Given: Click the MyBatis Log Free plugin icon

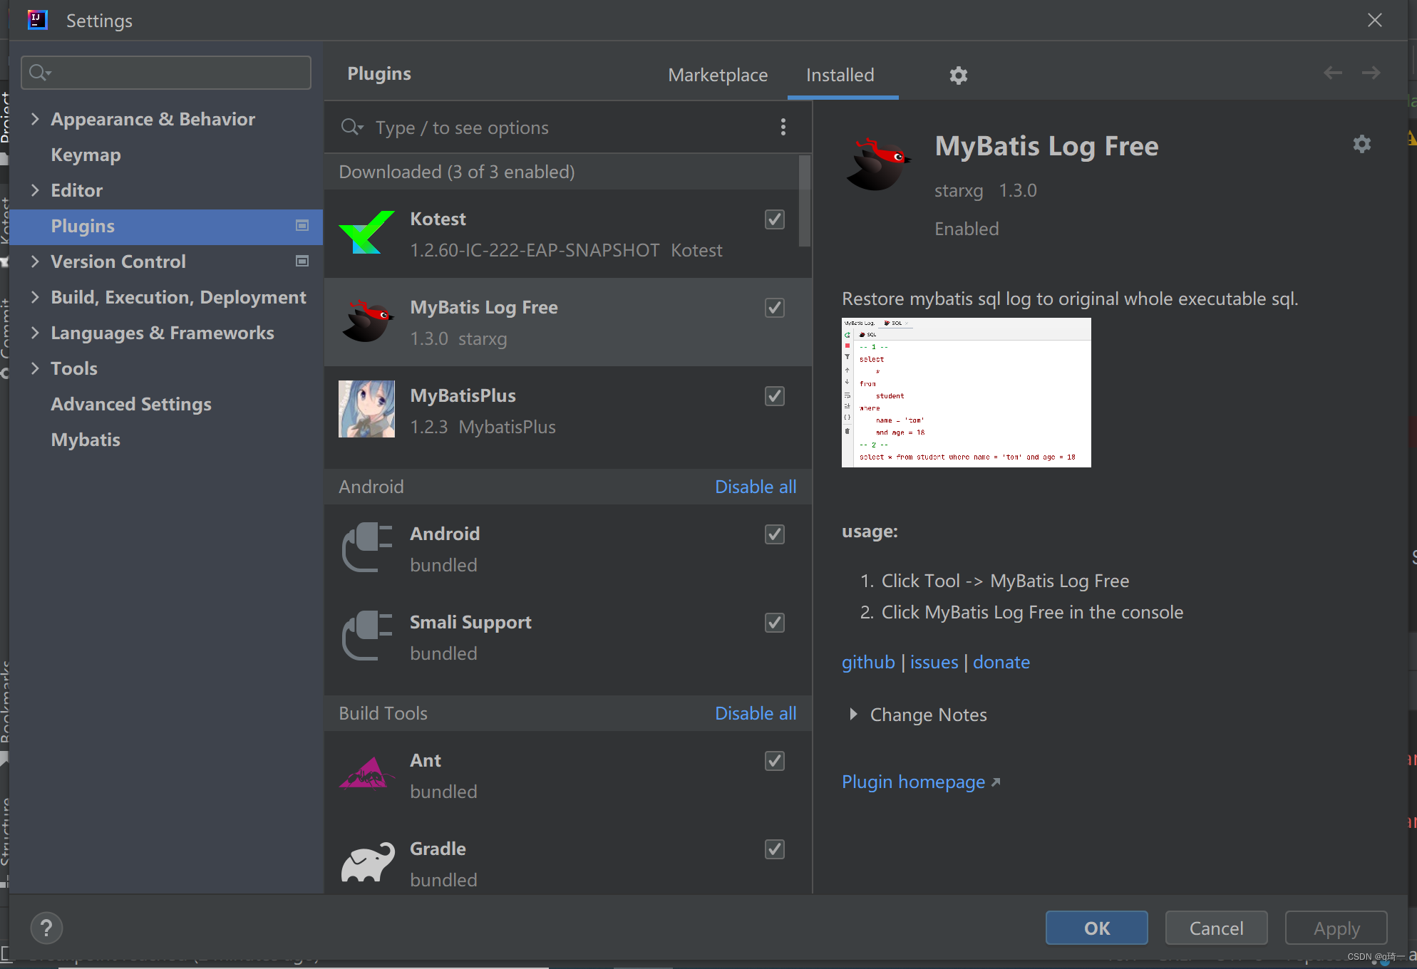Looking at the screenshot, I should tap(369, 321).
